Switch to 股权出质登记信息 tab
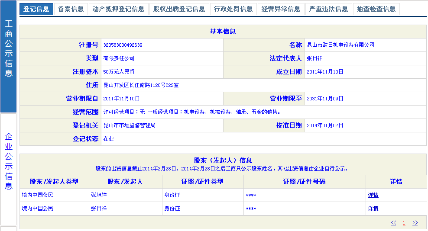Viewport: 428px width, 231px height. [179, 9]
